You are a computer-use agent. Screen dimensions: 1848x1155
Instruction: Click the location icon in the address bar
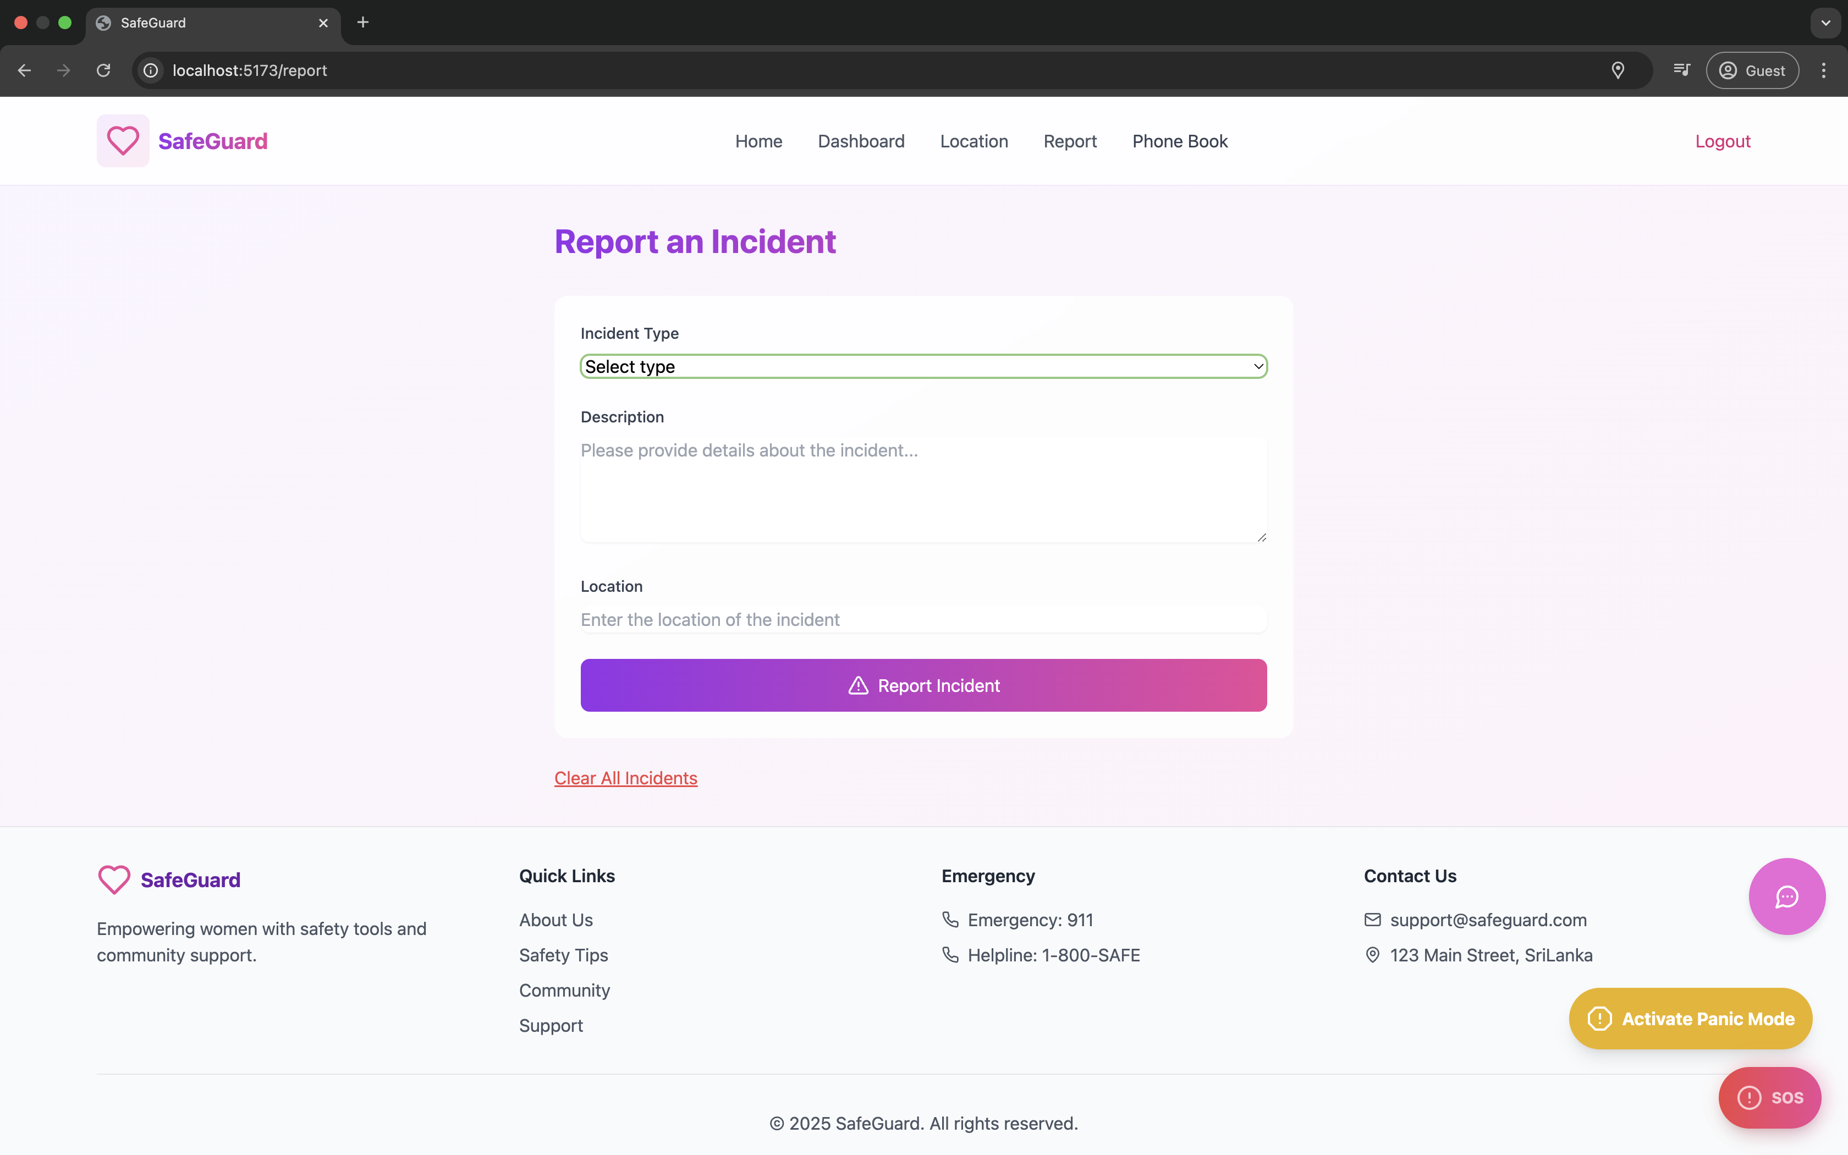(1618, 70)
